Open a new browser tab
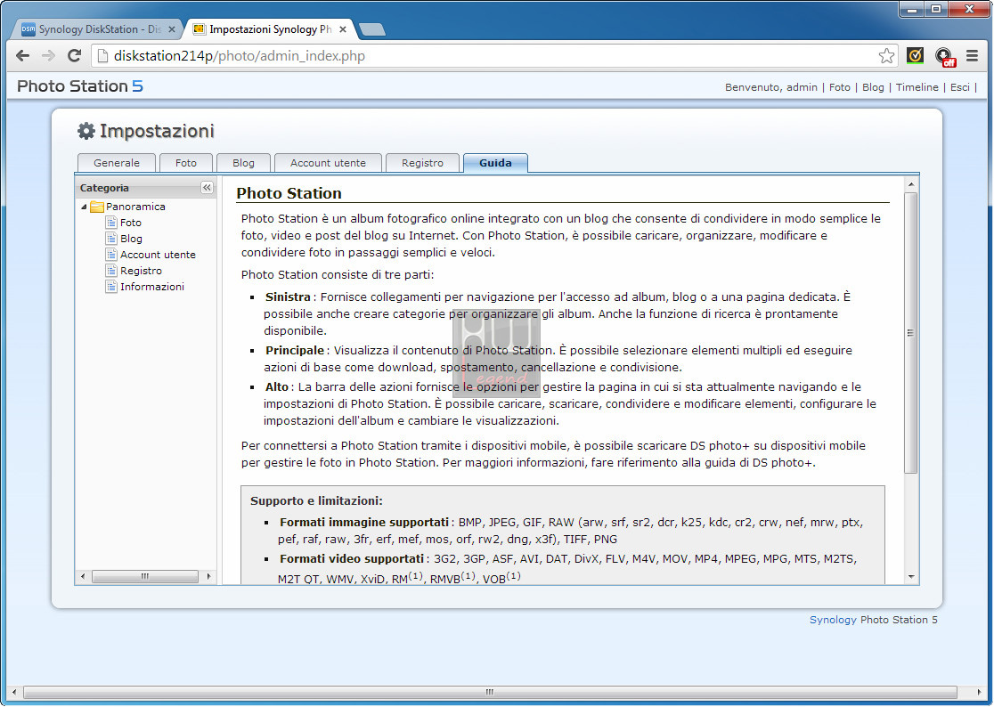Image resolution: width=994 pixels, height=707 pixels. point(371,29)
